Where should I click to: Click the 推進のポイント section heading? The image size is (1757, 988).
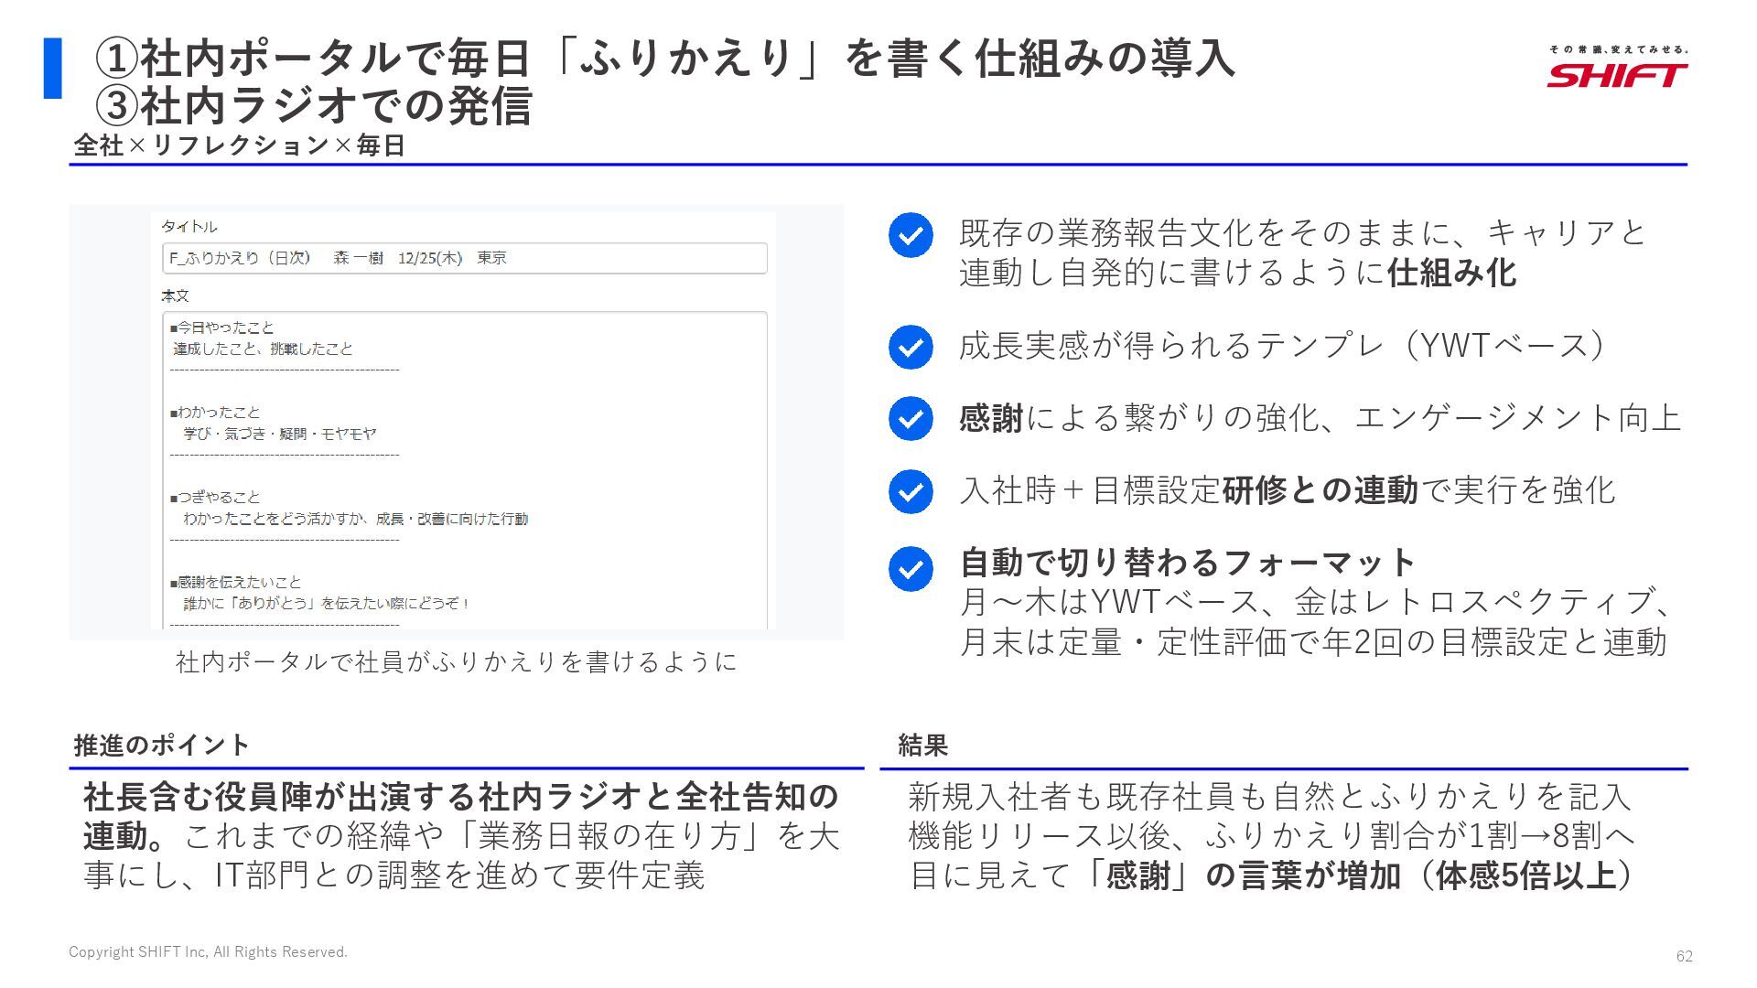(x=161, y=745)
